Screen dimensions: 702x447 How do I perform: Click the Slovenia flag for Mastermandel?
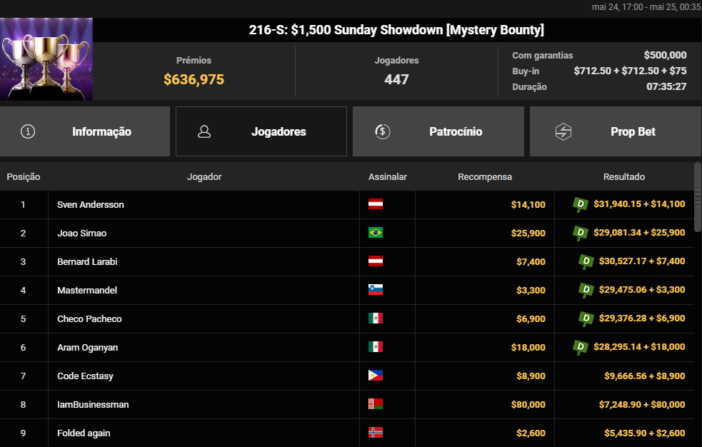click(x=375, y=290)
